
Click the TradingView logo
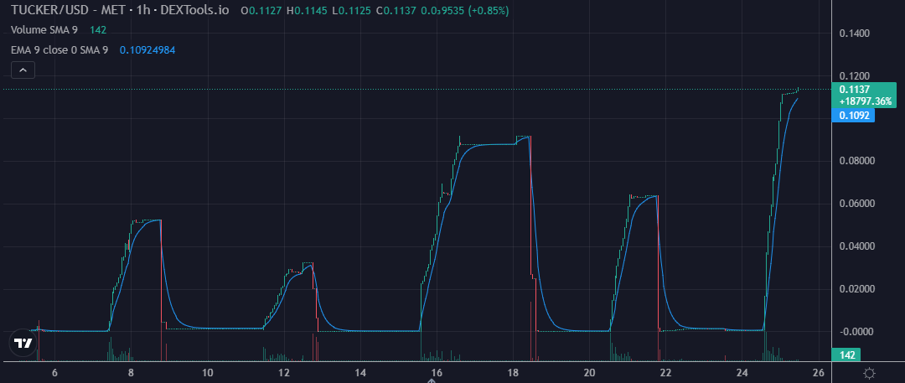(23, 343)
